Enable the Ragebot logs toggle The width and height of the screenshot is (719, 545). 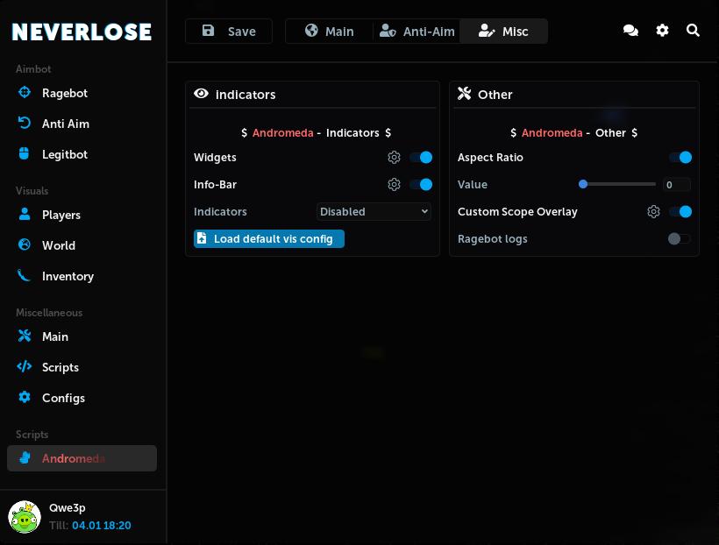pyautogui.click(x=679, y=238)
